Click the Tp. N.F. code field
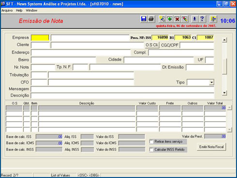 tap(80, 67)
